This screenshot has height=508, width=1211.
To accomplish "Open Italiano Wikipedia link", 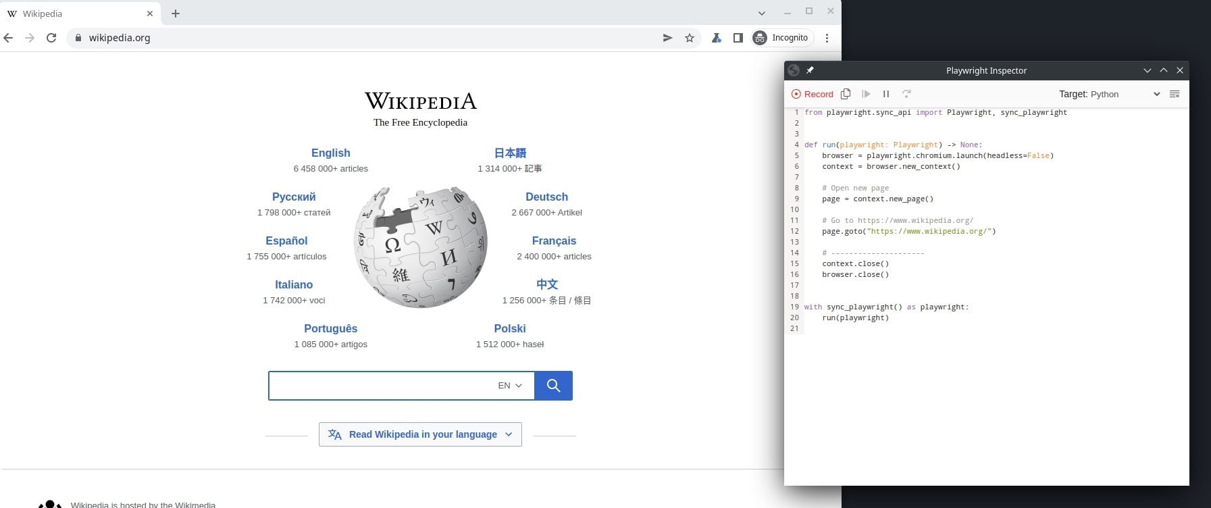I will coord(294,284).
